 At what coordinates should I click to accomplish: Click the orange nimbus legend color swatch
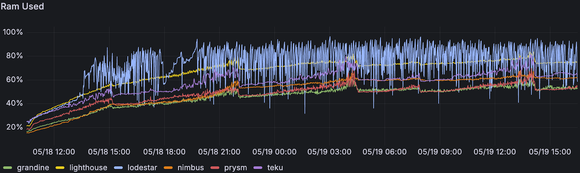[168, 168]
